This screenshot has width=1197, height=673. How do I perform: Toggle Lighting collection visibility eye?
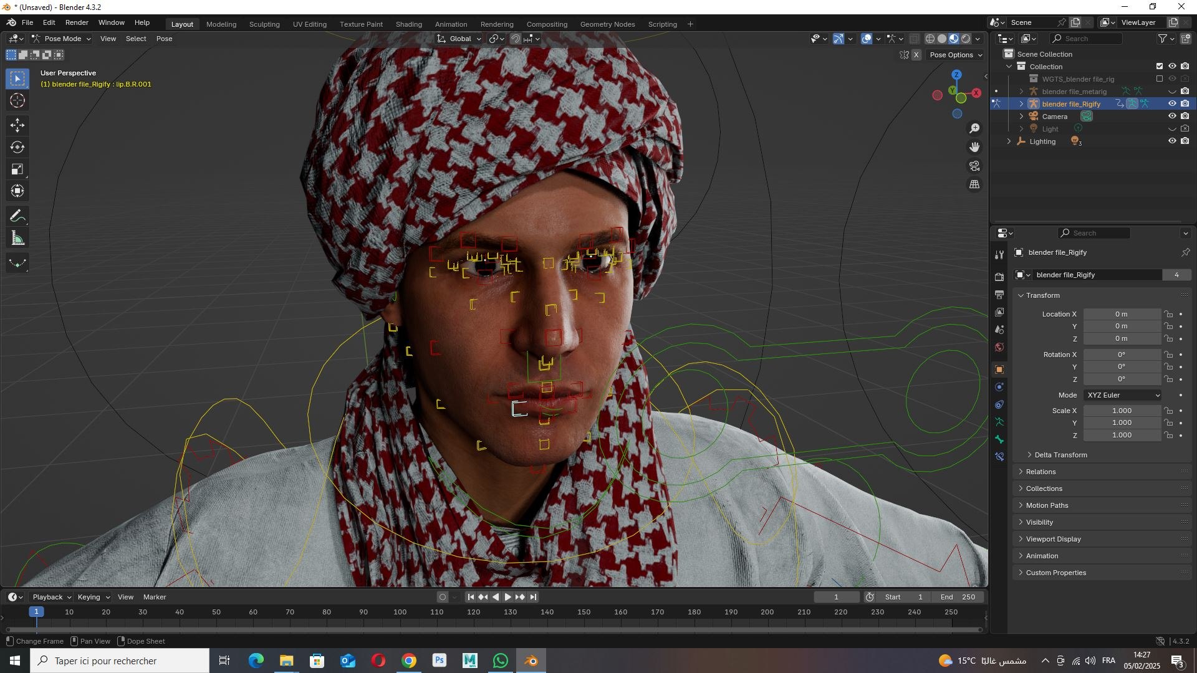coord(1172,141)
